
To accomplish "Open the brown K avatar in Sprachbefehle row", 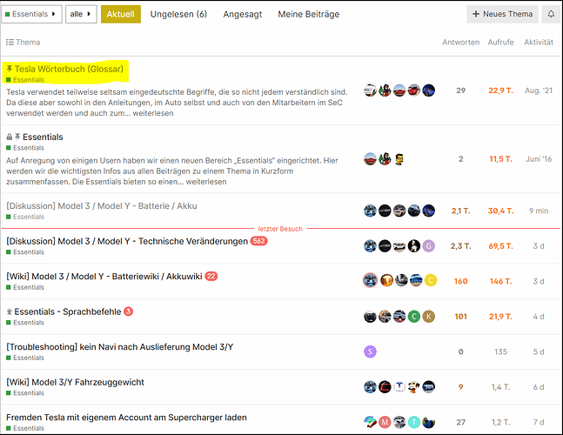I will tap(428, 316).
